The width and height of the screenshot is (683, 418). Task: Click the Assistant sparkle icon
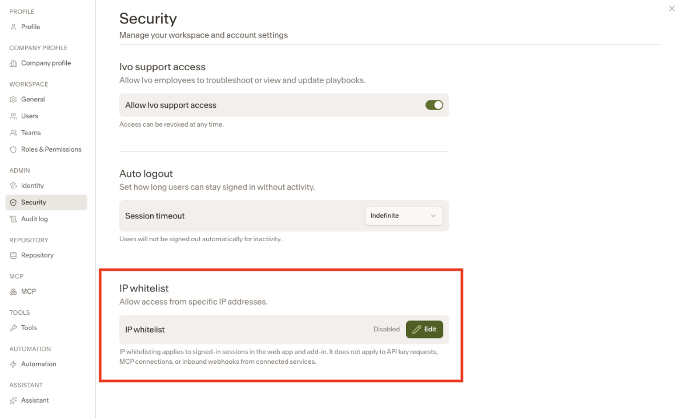tap(14, 400)
